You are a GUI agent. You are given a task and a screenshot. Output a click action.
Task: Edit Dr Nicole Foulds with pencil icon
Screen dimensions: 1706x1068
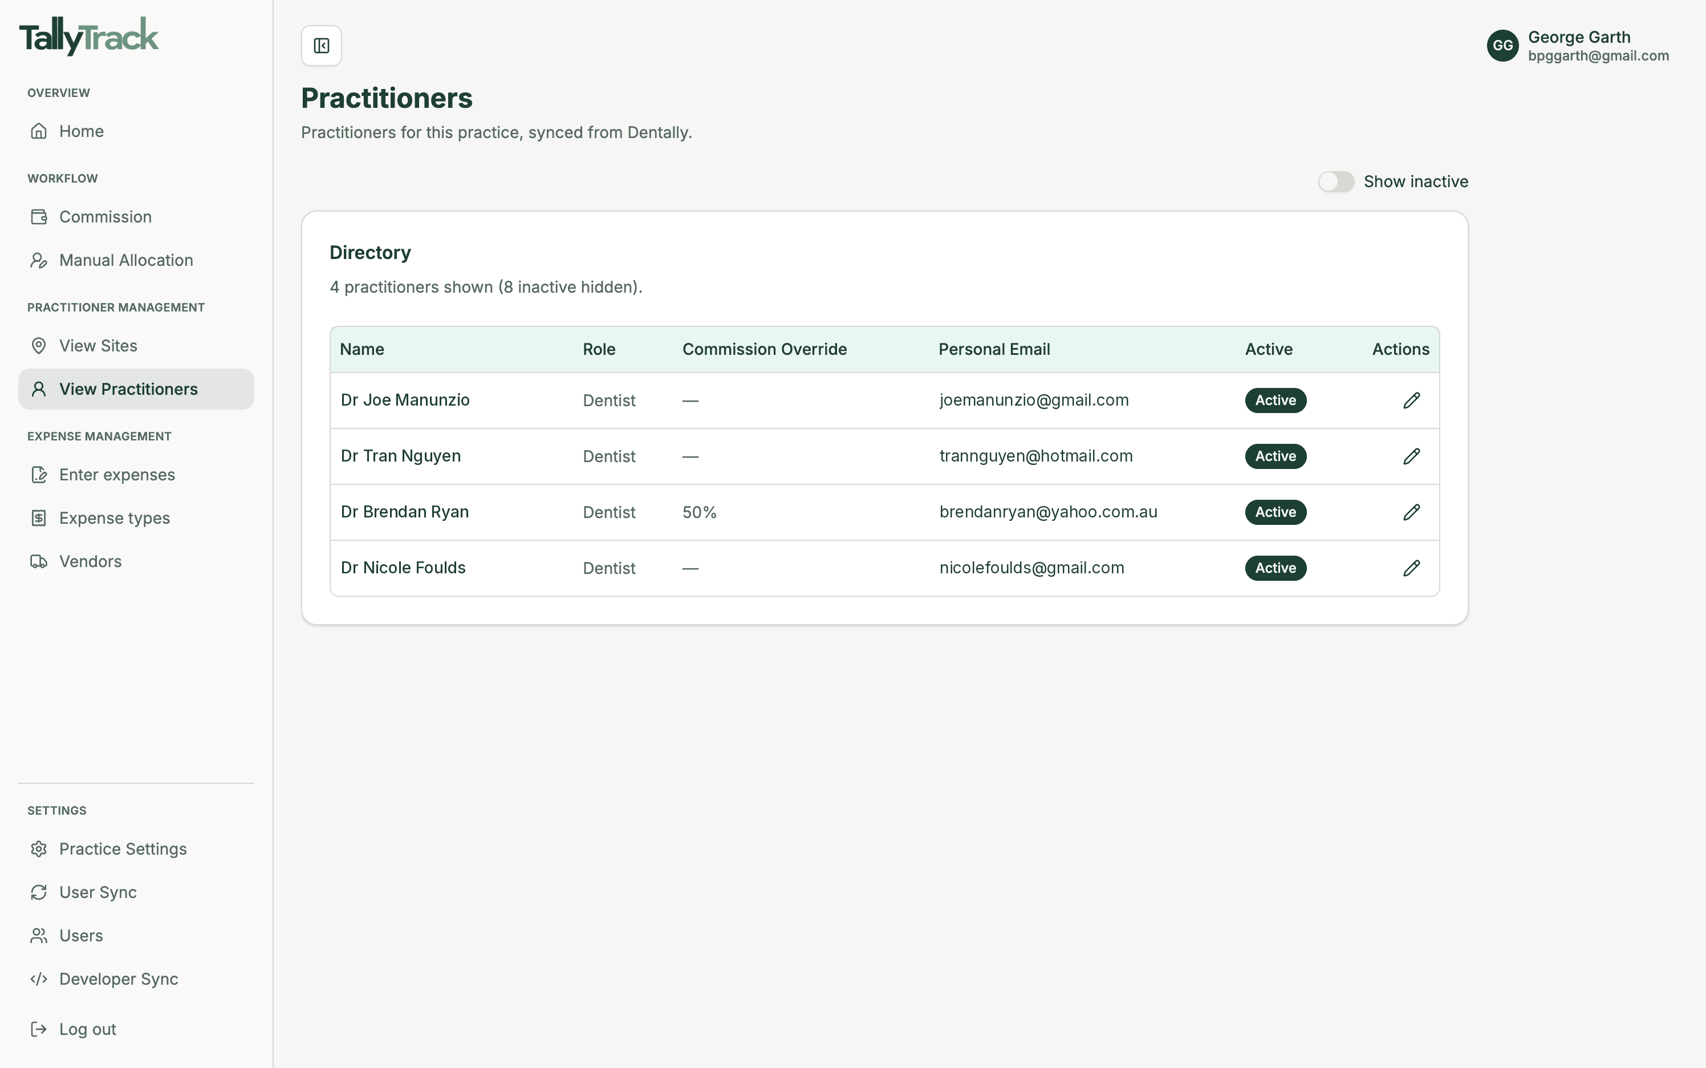[x=1411, y=568]
